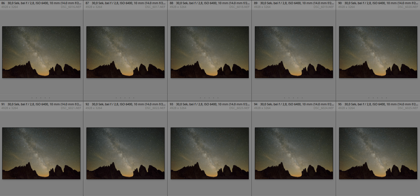Viewport: 420px width, 196px height.
Task: Click the DSC_6024.NEF filename text
Action: tap(324, 108)
